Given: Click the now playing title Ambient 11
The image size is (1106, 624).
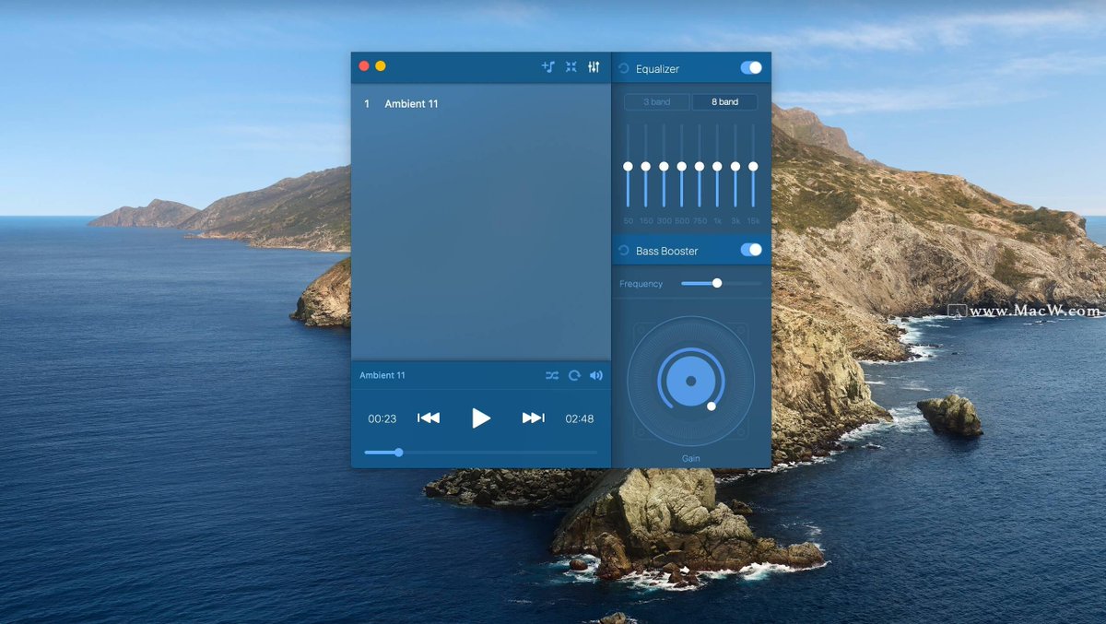Looking at the screenshot, I should coord(382,375).
